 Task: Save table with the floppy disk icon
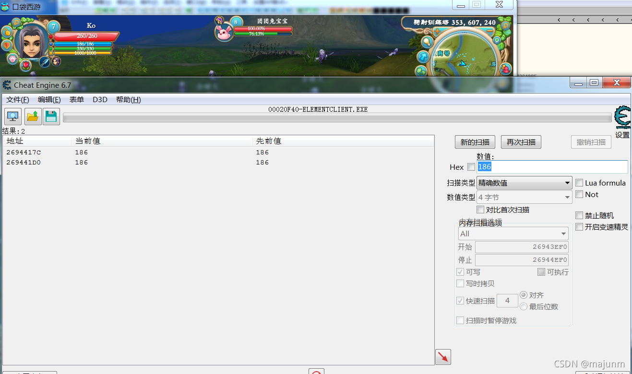coord(51,117)
